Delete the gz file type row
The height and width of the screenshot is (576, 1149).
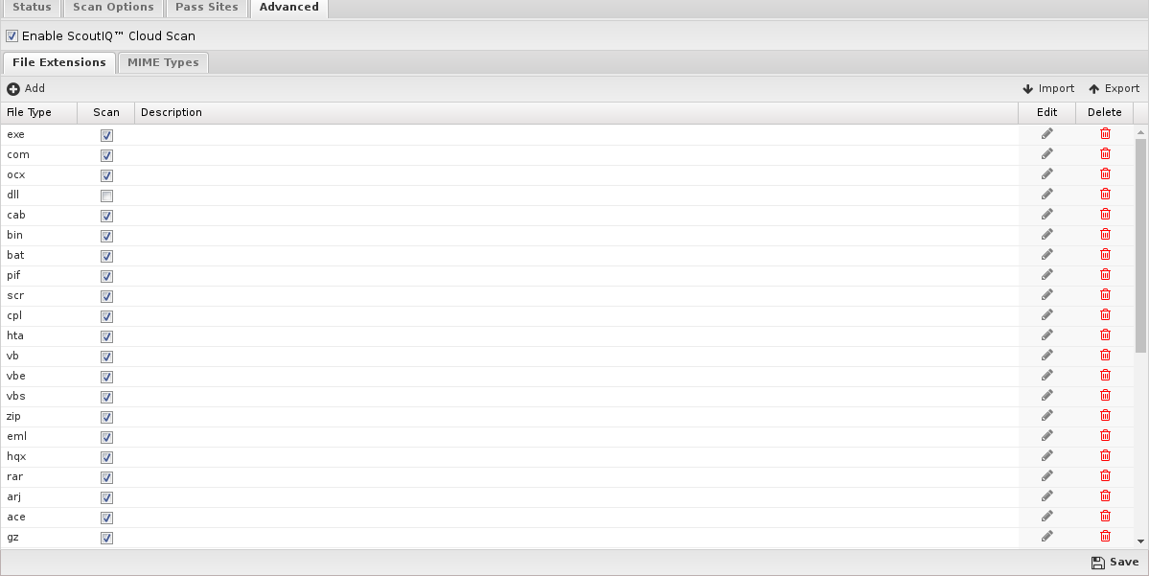pyautogui.click(x=1105, y=537)
